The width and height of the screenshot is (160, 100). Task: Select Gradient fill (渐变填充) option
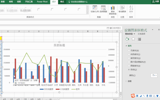pyautogui.click(x=134, y=58)
